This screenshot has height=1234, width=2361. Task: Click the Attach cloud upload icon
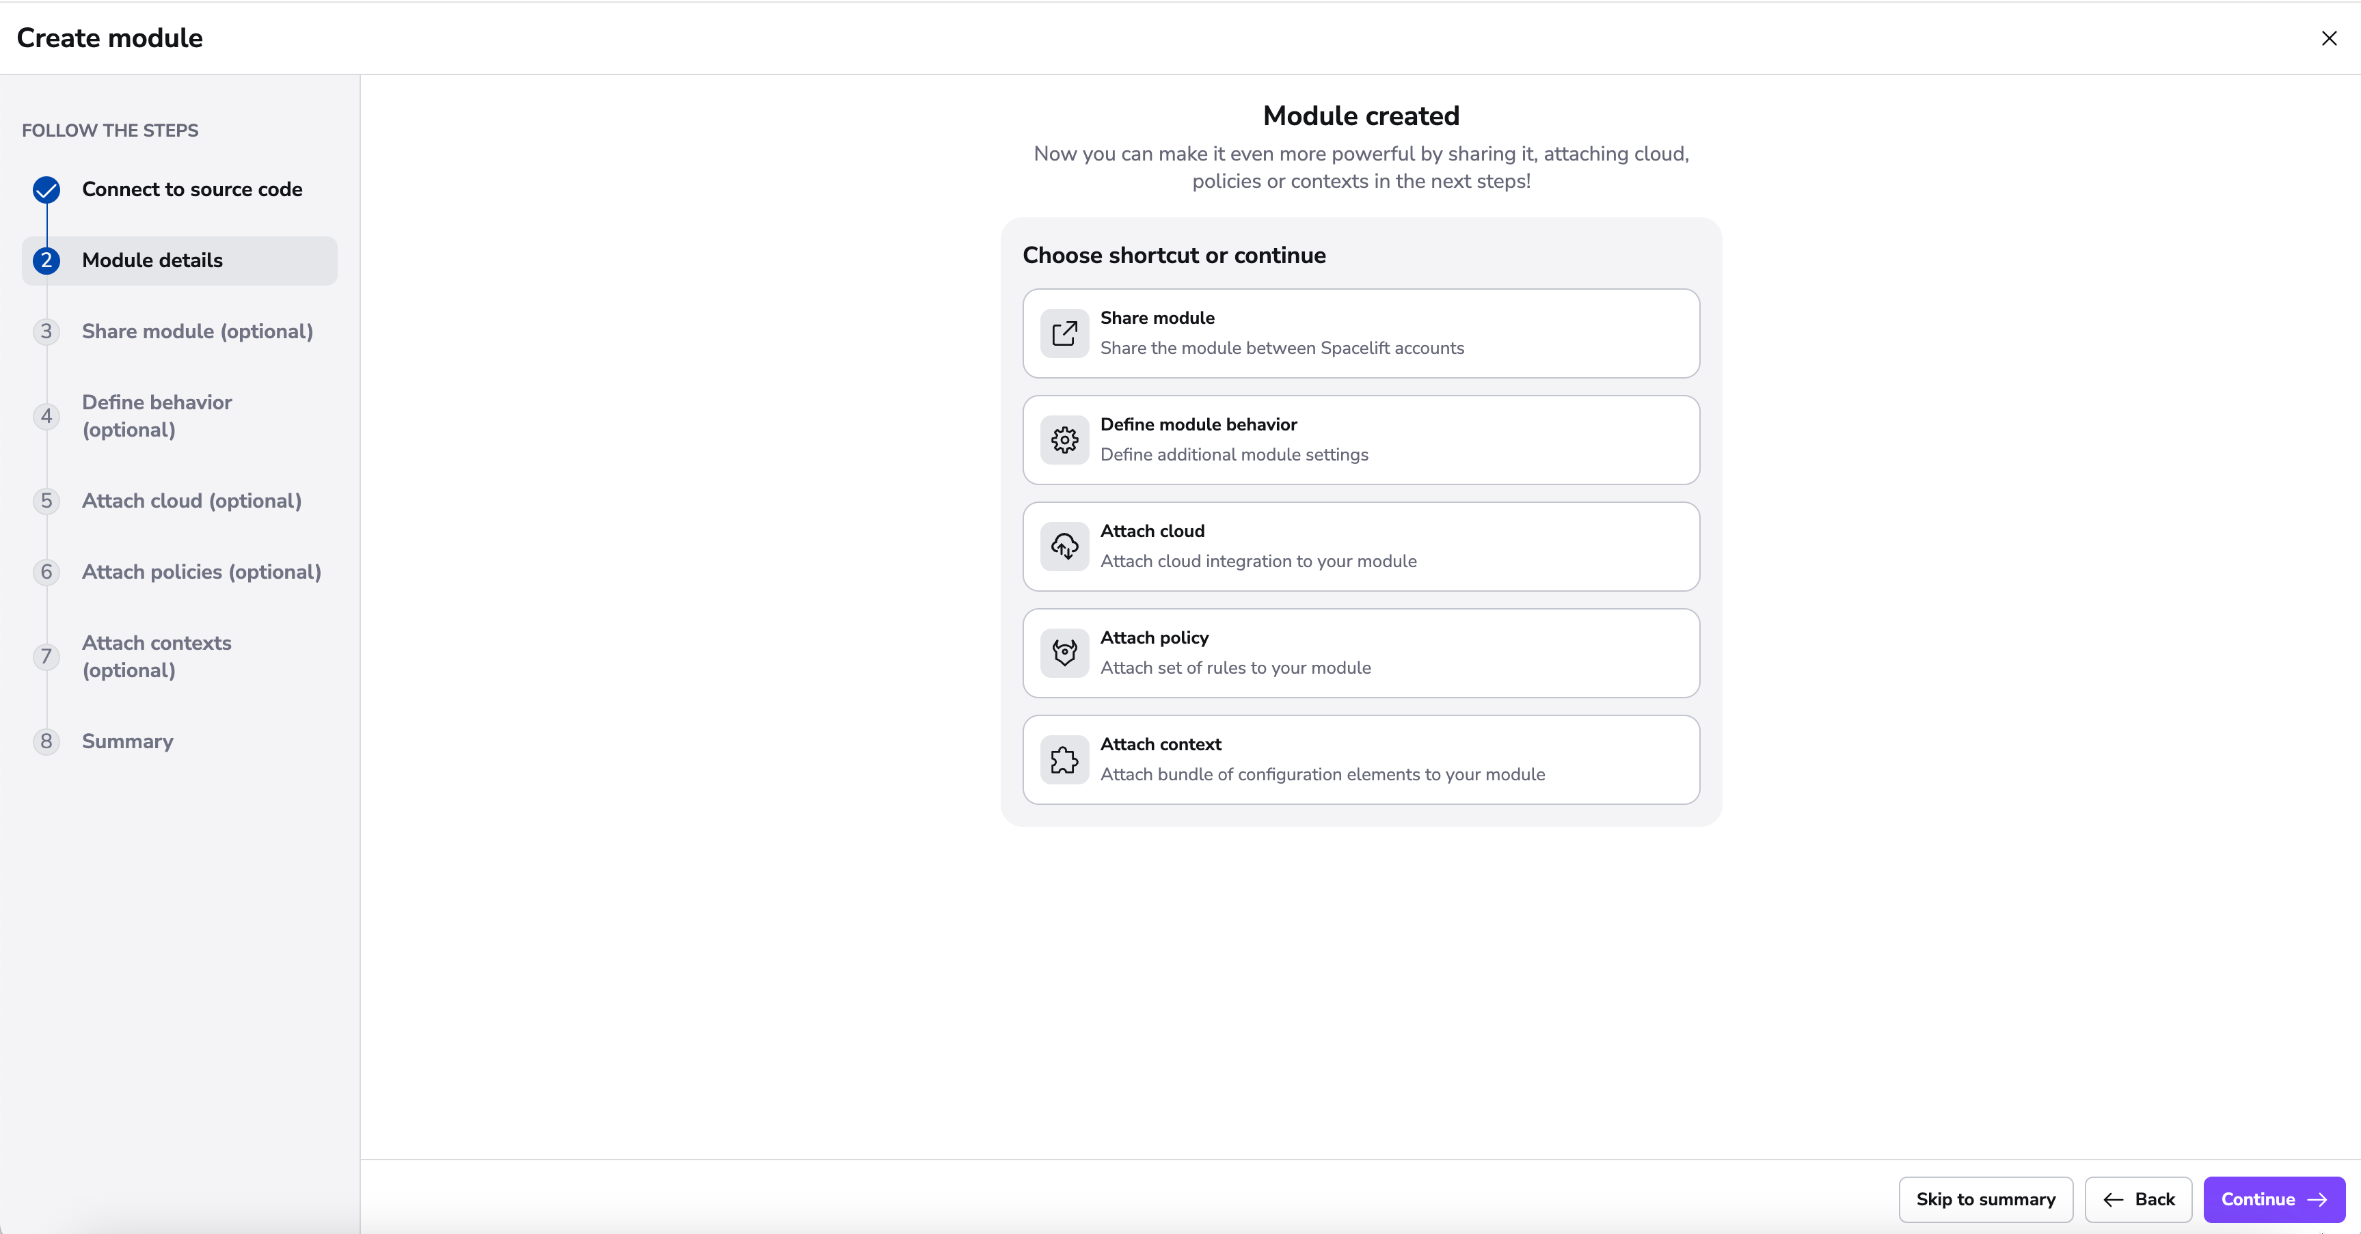point(1064,547)
